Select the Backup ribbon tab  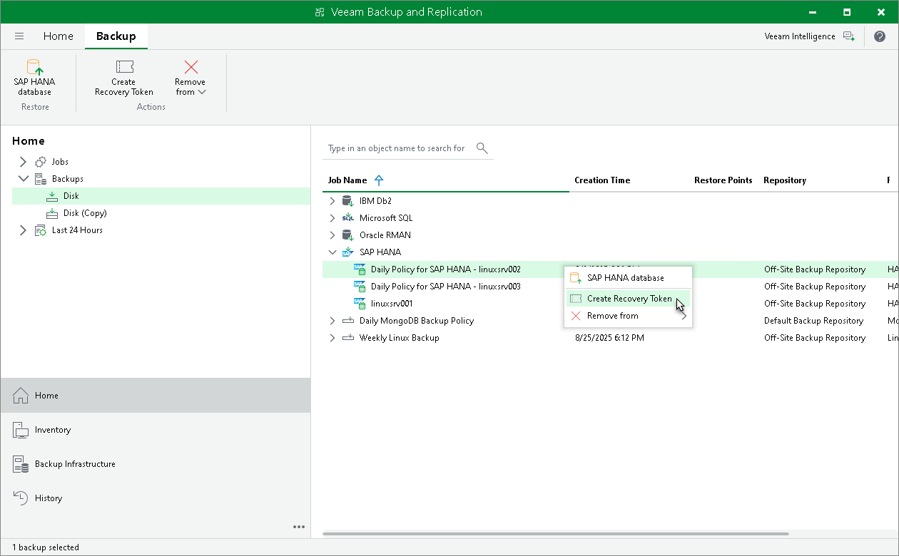tap(116, 36)
